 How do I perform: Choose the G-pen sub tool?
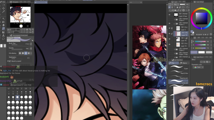pos(178,67)
